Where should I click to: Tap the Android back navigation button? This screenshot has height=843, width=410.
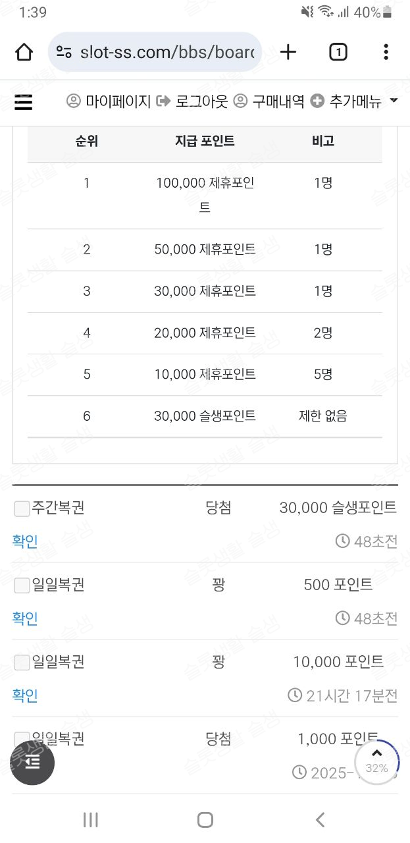[320, 819]
